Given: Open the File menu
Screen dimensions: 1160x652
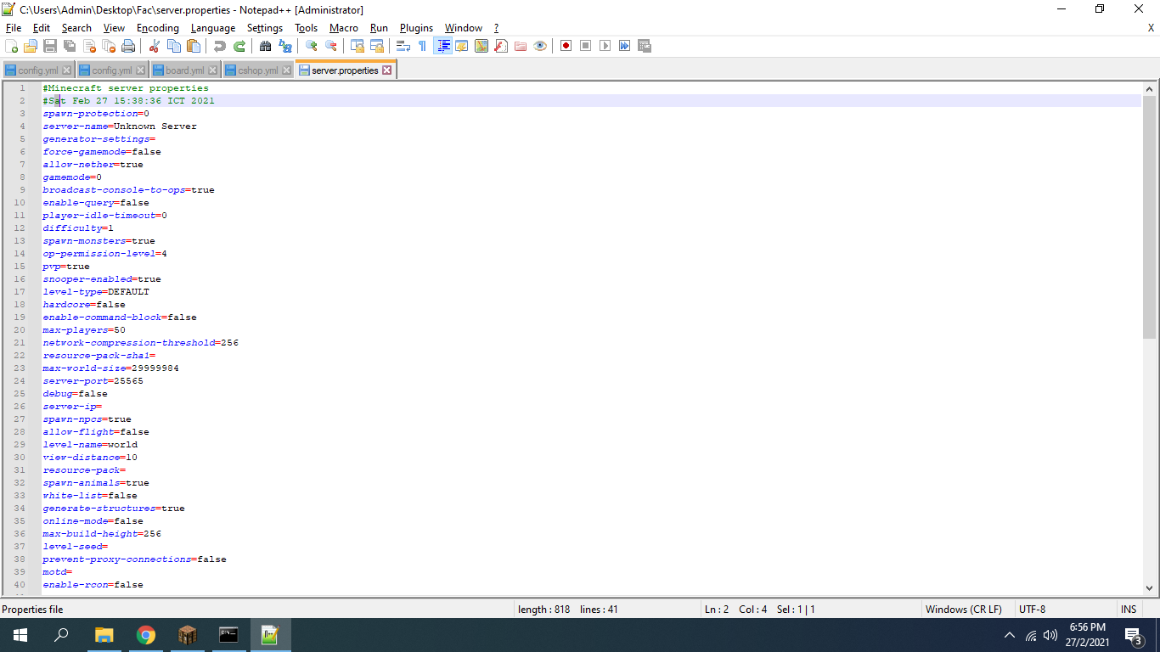Looking at the screenshot, I should point(14,28).
